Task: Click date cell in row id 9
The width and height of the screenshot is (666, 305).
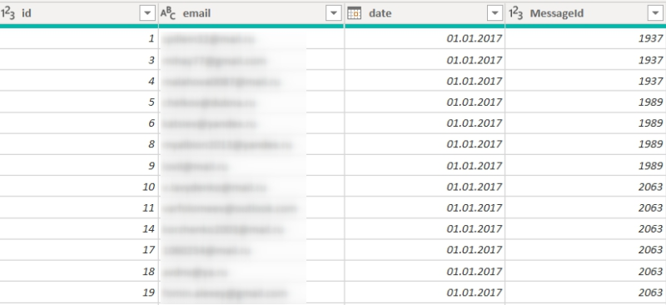Action: pos(425,166)
